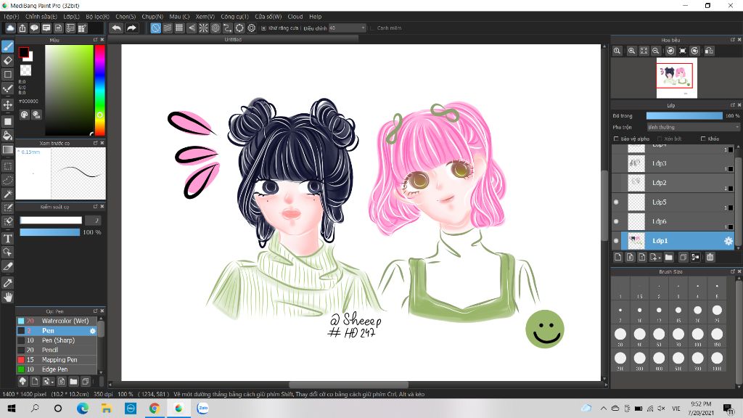Click the navigator preview thumbnail
The image size is (743, 418).
click(677, 77)
